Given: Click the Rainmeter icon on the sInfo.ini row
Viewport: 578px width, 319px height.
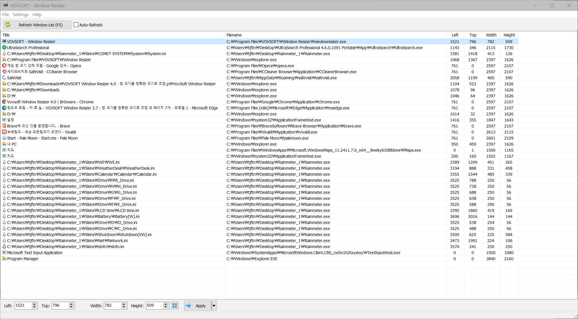Looking at the screenshot, I should coord(4,246).
